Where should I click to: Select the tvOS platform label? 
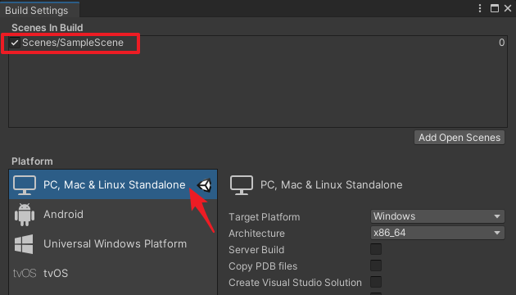pos(56,273)
